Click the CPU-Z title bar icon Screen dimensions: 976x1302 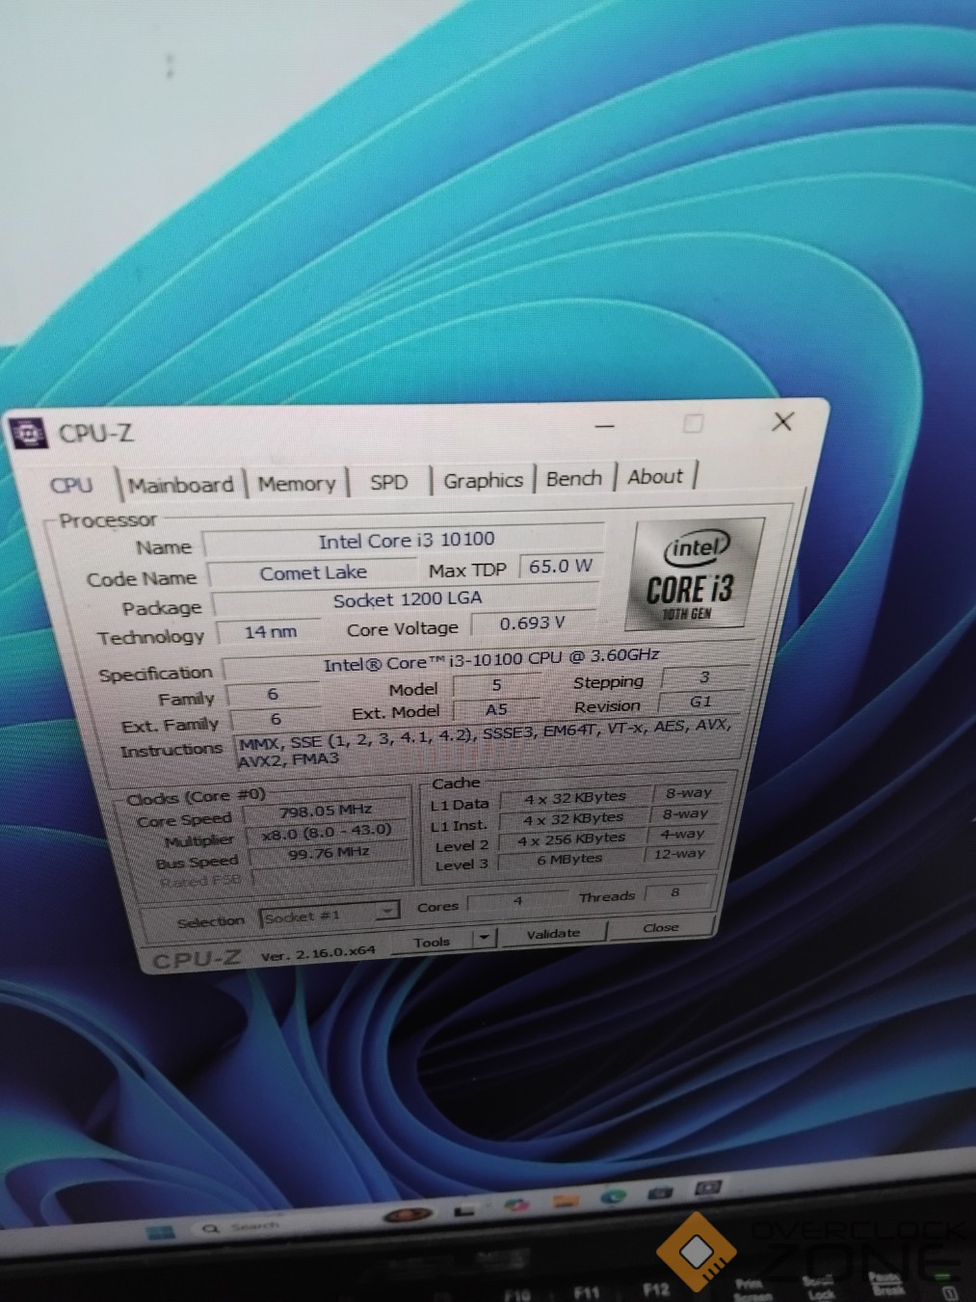coord(30,435)
